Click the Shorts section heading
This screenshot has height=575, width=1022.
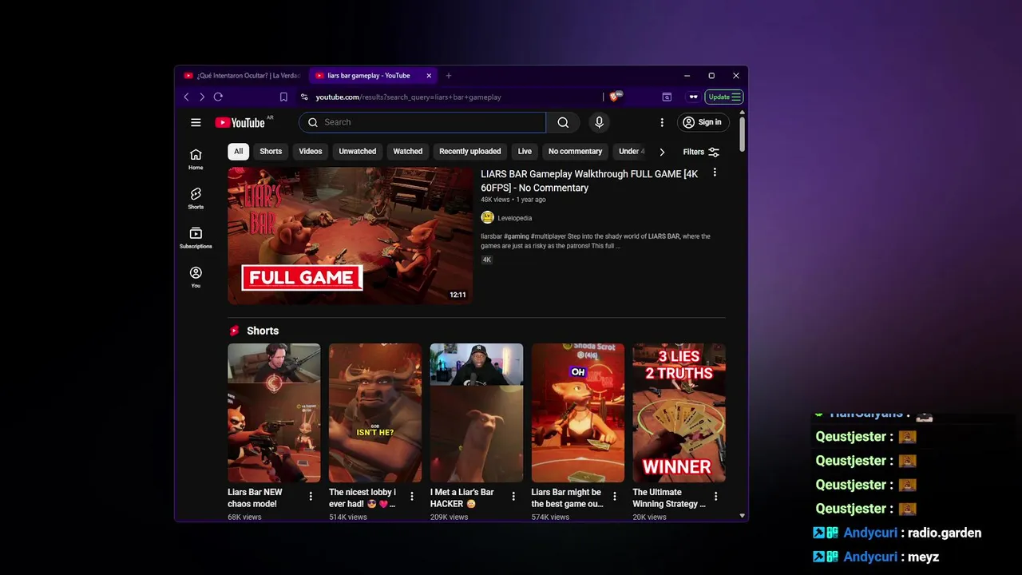[x=263, y=331]
